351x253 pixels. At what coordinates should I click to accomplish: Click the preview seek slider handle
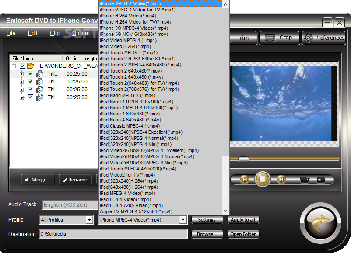tap(243, 159)
